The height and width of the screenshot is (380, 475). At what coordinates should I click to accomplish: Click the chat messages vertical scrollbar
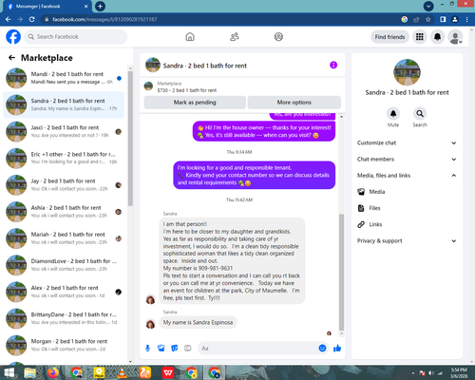[341, 273]
